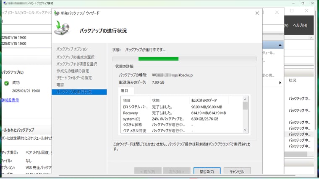The image size is (319, 179).
Task: Open the 詳細を表示 link
Action: pyautogui.click(x=10, y=100)
